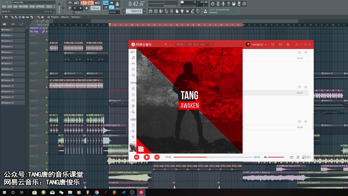
Task: Go back using NetEase Music back arrow
Action: (x=166, y=44)
